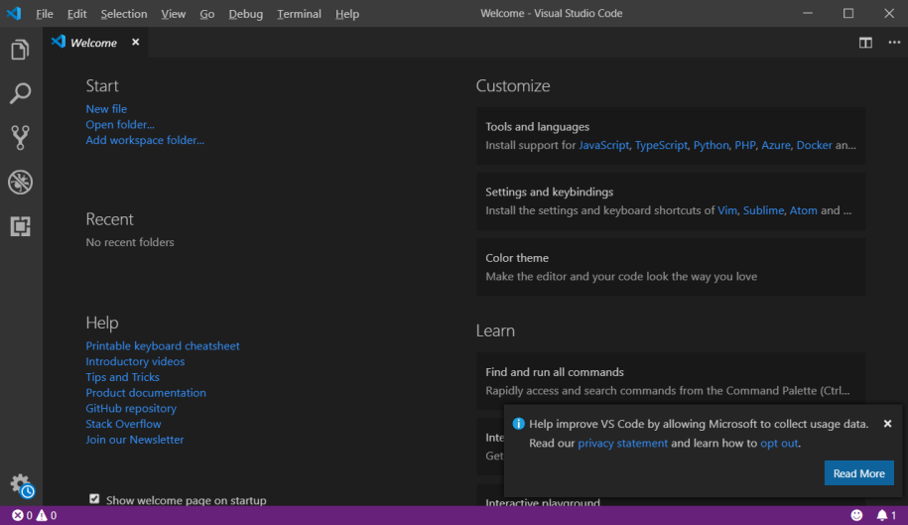The width and height of the screenshot is (908, 525).
Task: Open the File menu
Action: point(44,14)
